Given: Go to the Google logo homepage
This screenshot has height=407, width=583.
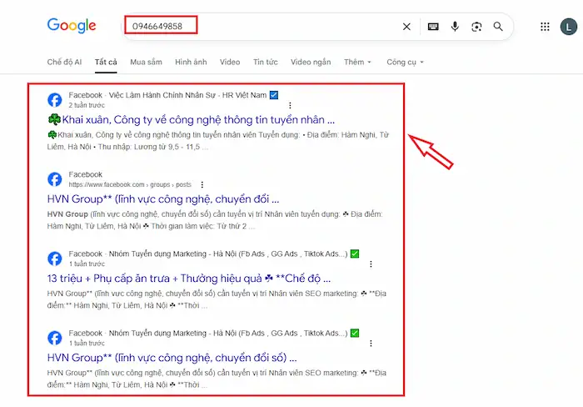Looking at the screenshot, I should (x=72, y=26).
